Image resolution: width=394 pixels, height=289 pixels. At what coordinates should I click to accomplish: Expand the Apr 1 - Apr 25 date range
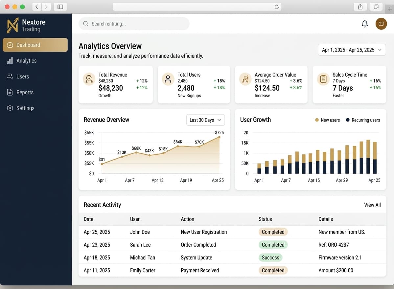pyautogui.click(x=352, y=50)
